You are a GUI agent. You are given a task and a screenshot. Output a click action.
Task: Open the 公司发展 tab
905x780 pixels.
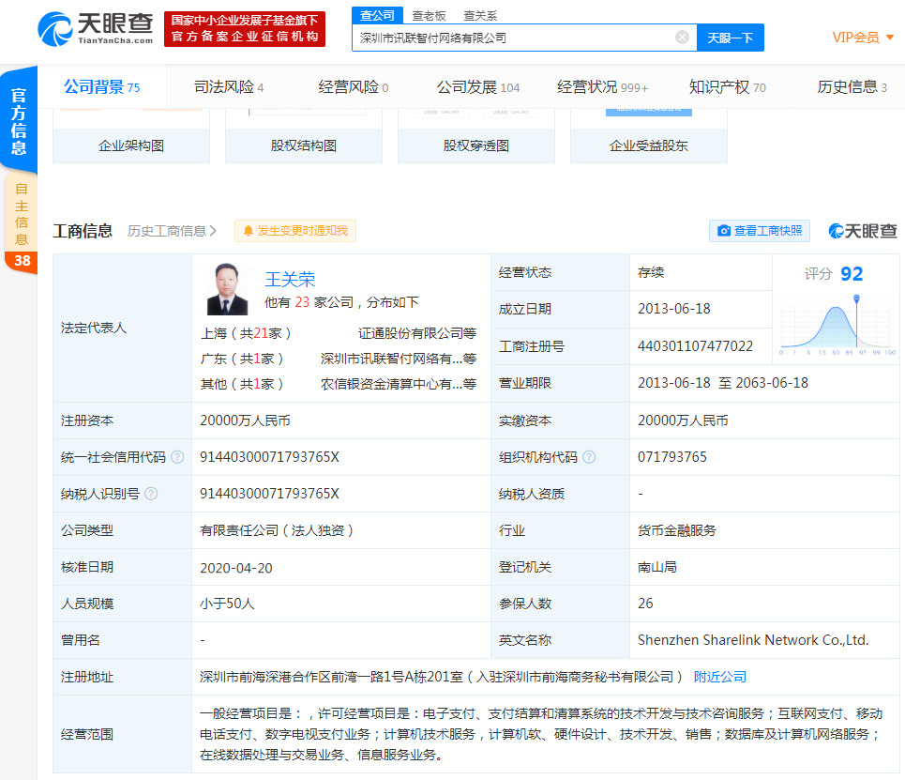pos(478,87)
